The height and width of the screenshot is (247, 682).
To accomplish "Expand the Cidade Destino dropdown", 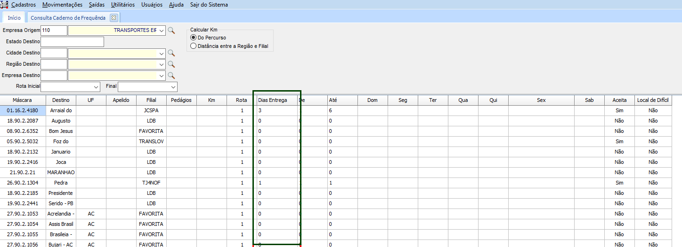I will (162, 53).
